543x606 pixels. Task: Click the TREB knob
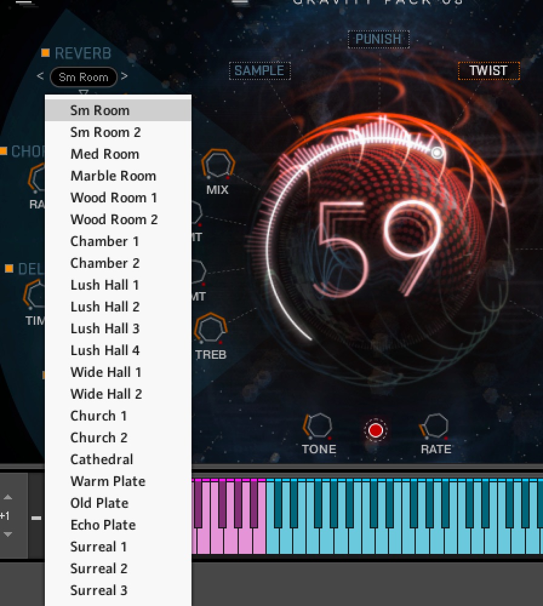click(x=210, y=329)
